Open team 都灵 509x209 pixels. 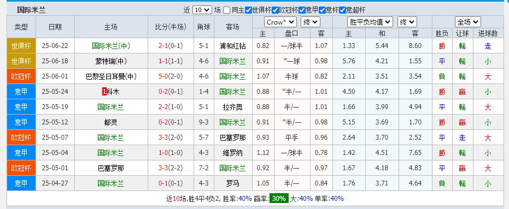click(x=110, y=122)
